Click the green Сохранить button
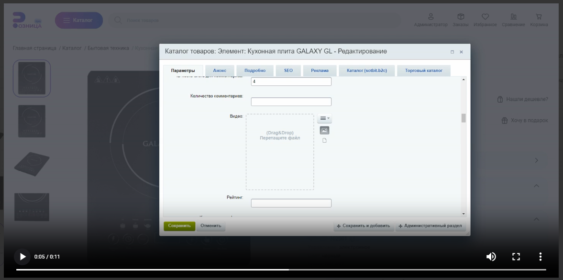This screenshot has height=280, width=563. 179,226
